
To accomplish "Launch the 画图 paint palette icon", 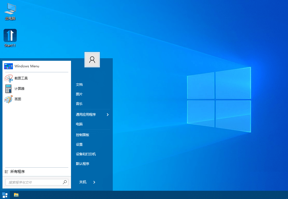I will tap(9, 99).
